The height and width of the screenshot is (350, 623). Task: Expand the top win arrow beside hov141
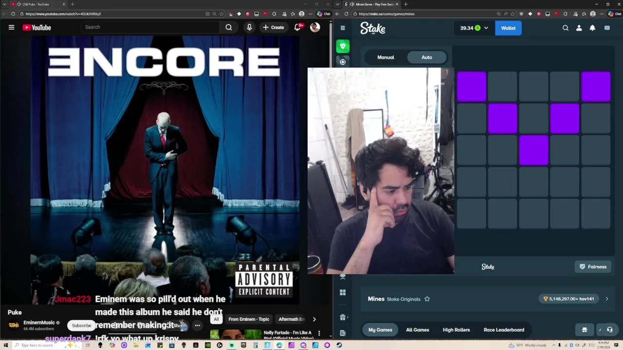[606, 299]
